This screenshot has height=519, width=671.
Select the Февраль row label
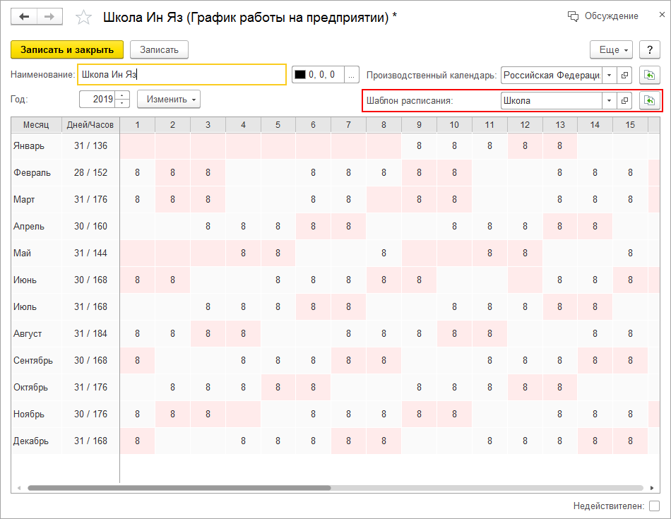point(32,173)
